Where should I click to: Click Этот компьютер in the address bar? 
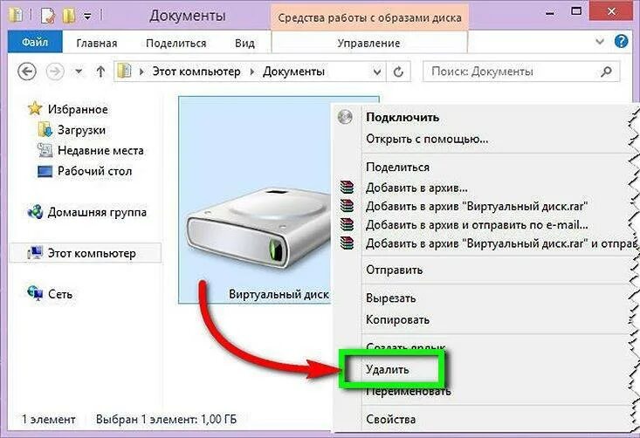(x=196, y=72)
